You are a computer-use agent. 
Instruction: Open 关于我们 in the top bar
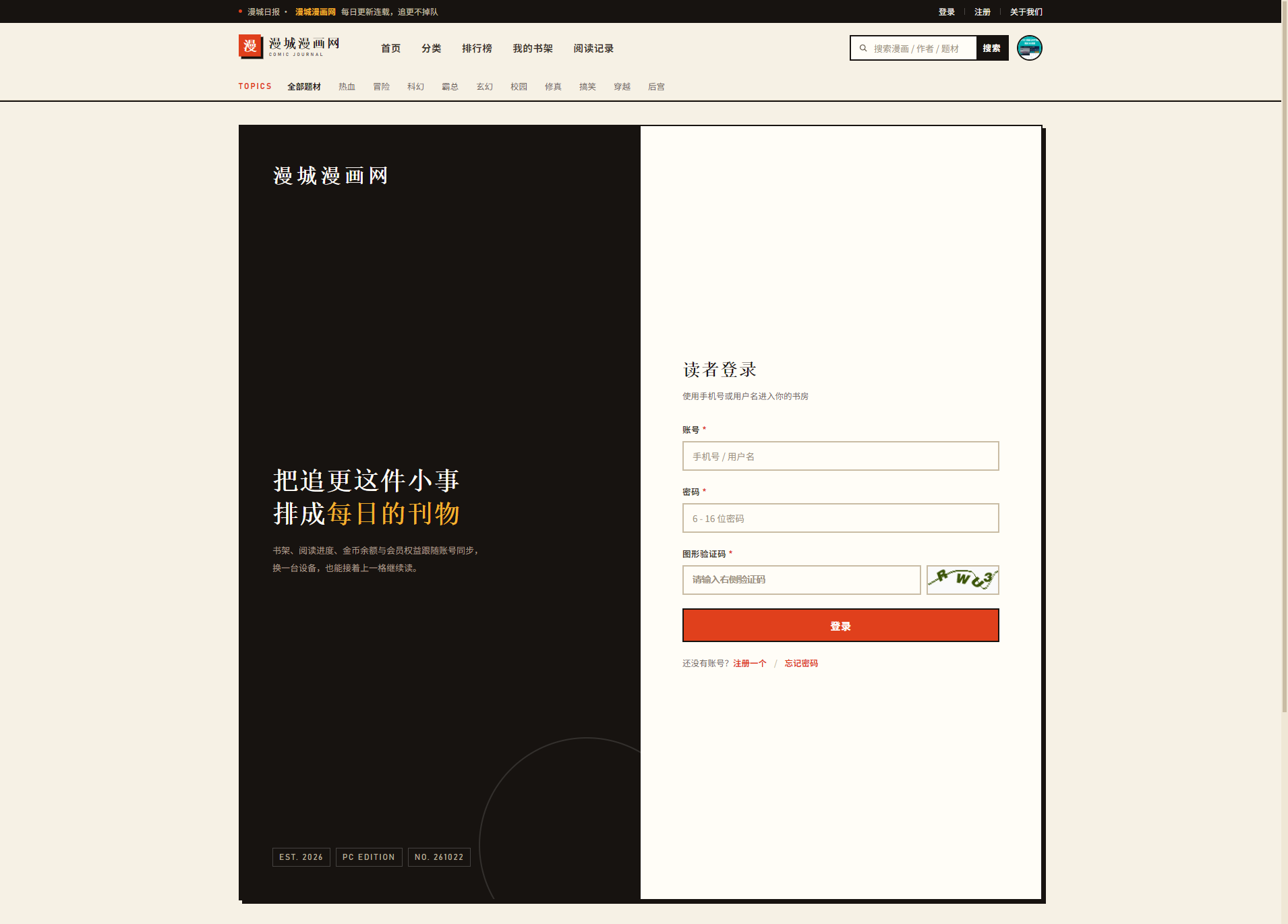point(1026,12)
